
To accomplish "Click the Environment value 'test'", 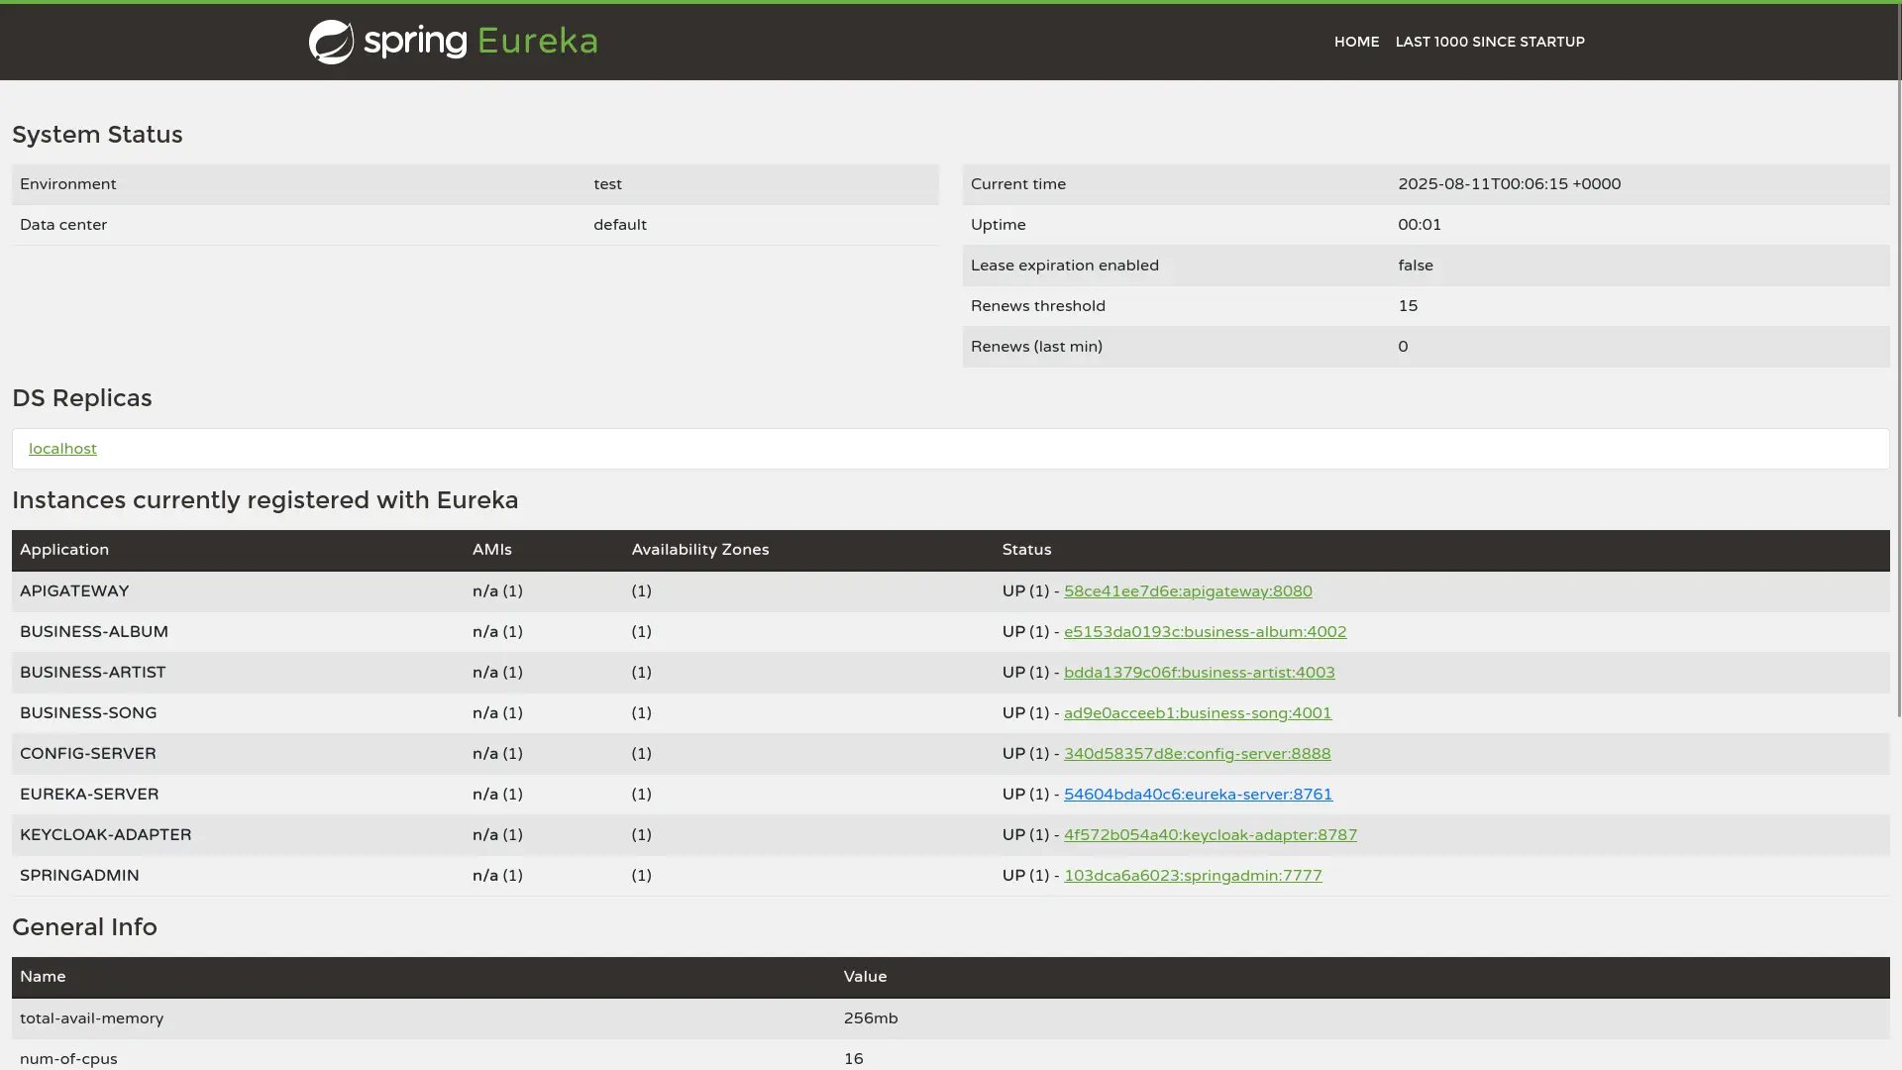I will point(607,184).
